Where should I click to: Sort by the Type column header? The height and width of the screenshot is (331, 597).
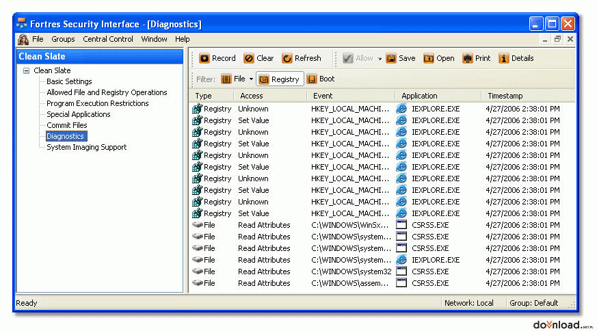coord(211,96)
